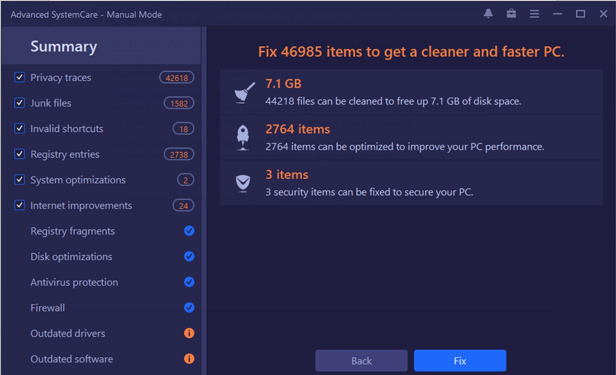The height and width of the screenshot is (375, 616).
Task: Disable the Junk files checkbox
Action: click(19, 103)
